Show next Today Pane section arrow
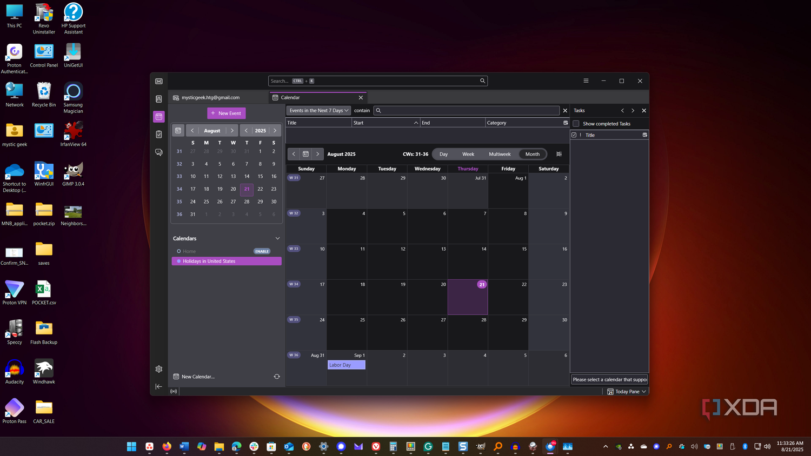811x456 pixels. point(633,110)
